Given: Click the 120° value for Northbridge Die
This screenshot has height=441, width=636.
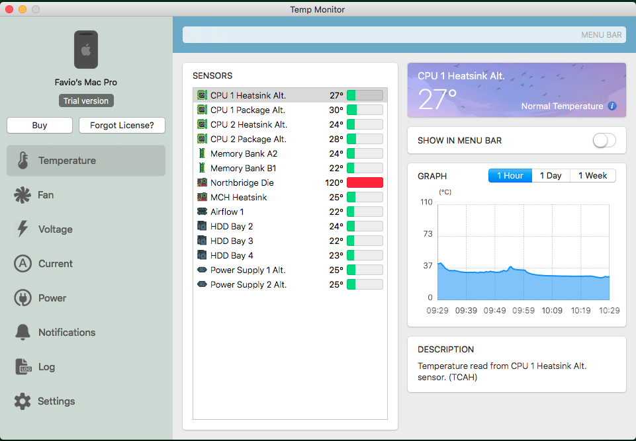Looking at the screenshot, I should 334,182.
